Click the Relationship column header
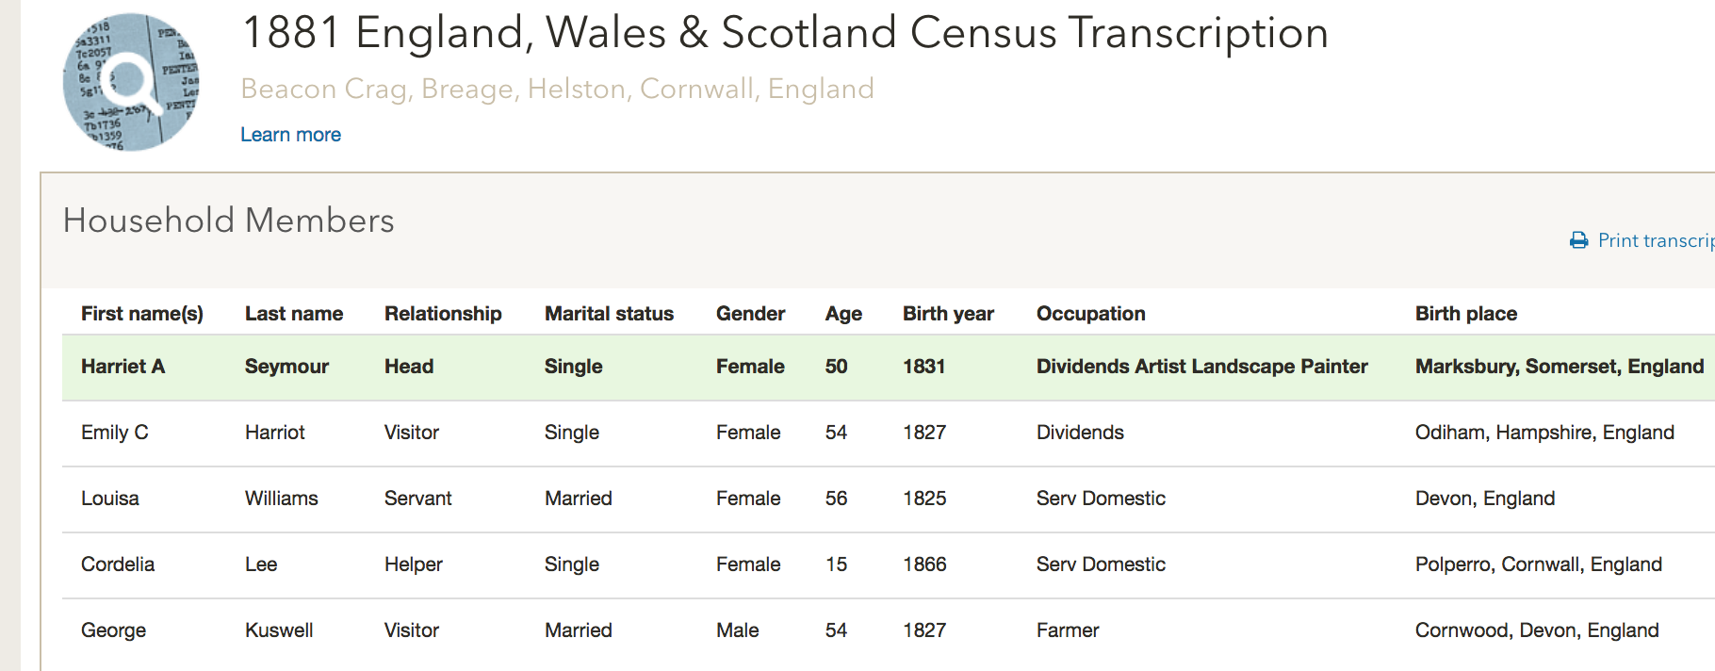1715x671 pixels. coord(443,314)
